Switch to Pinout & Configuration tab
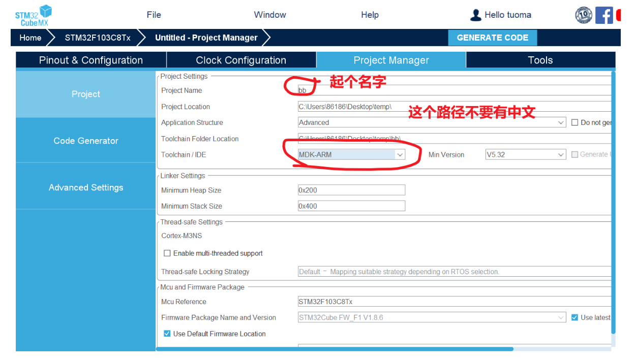Image resolution: width=636 pixels, height=363 pixels. tap(91, 60)
